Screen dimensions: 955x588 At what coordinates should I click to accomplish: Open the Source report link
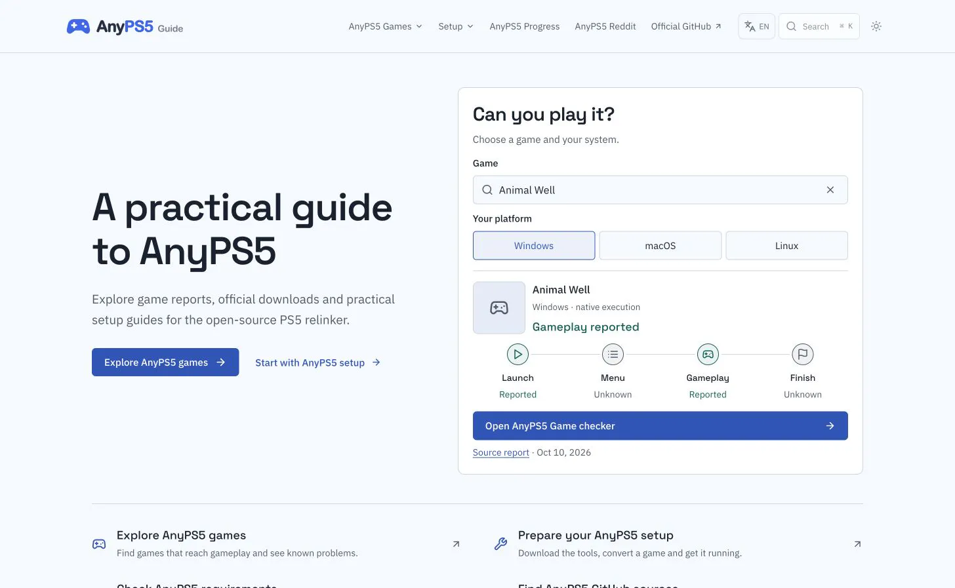501,452
